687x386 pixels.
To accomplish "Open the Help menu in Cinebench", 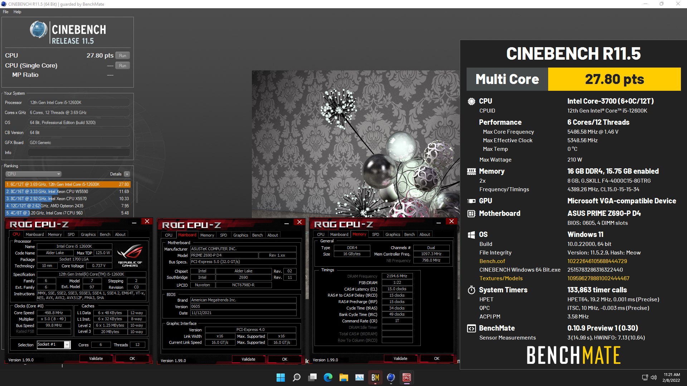I will (17, 12).
